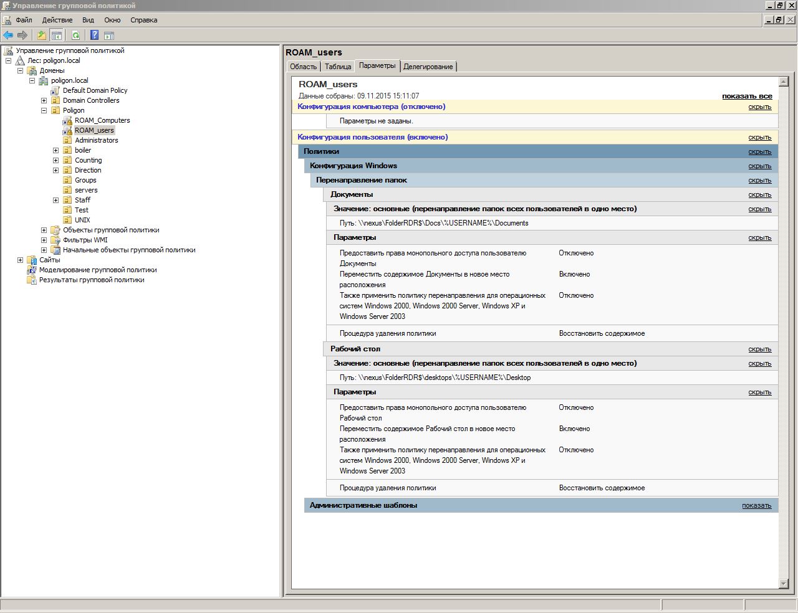Viewport: 798px width, 613px height.
Task: Click the Administrators OU icon
Action: (67, 140)
